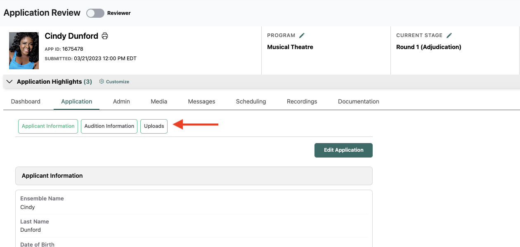Open the Media tab

tap(159, 101)
